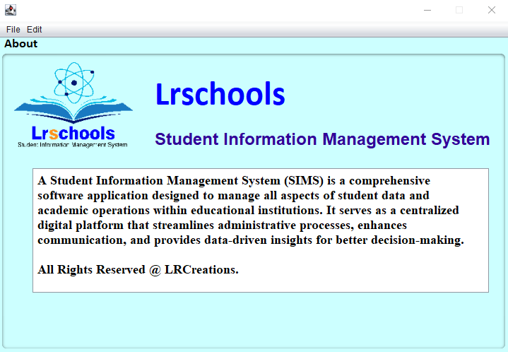The height and width of the screenshot is (352, 508).
Task: Minimize the application window
Action: 427,10
